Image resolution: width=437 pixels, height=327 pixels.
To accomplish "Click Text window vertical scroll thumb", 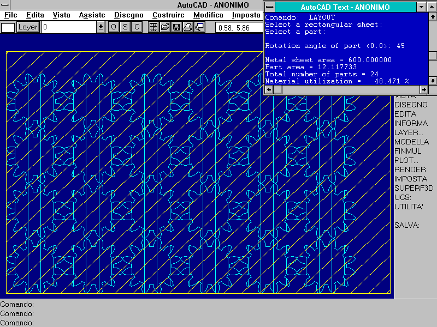I will point(433,56).
